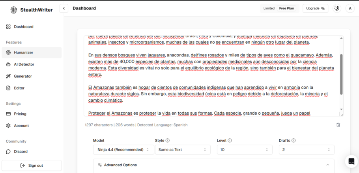This screenshot has width=359, height=173.
Task: Click the StealthWriter logo icon
Action: tap(14, 10)
